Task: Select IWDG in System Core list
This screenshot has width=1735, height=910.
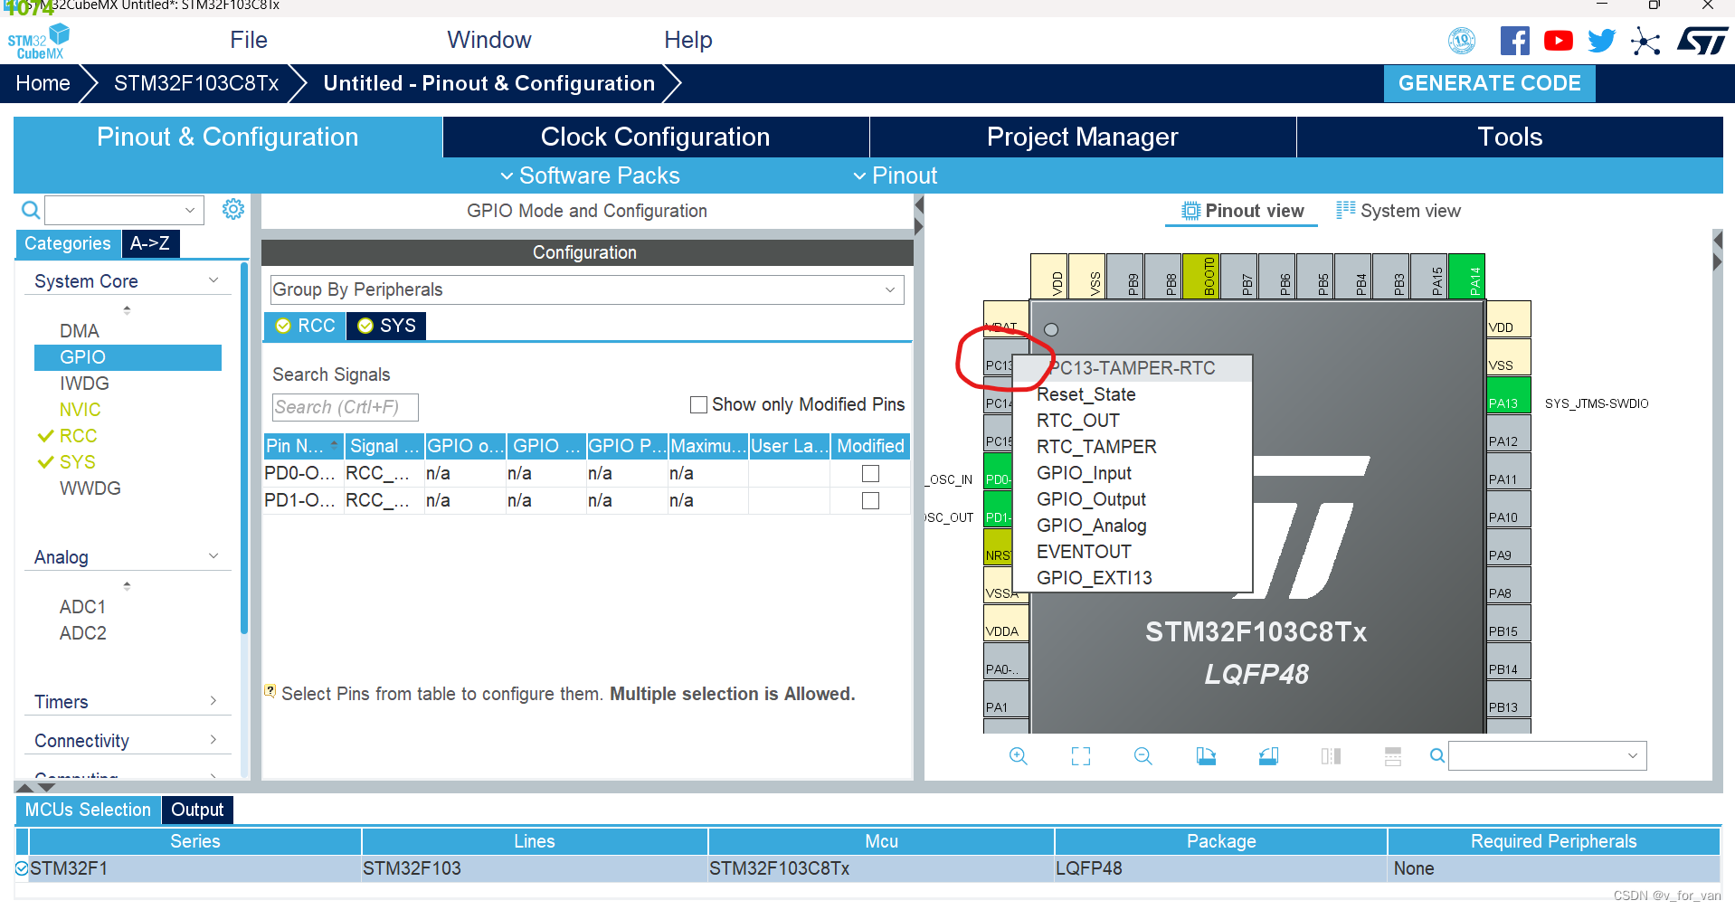Action: [x=84, y=384]
